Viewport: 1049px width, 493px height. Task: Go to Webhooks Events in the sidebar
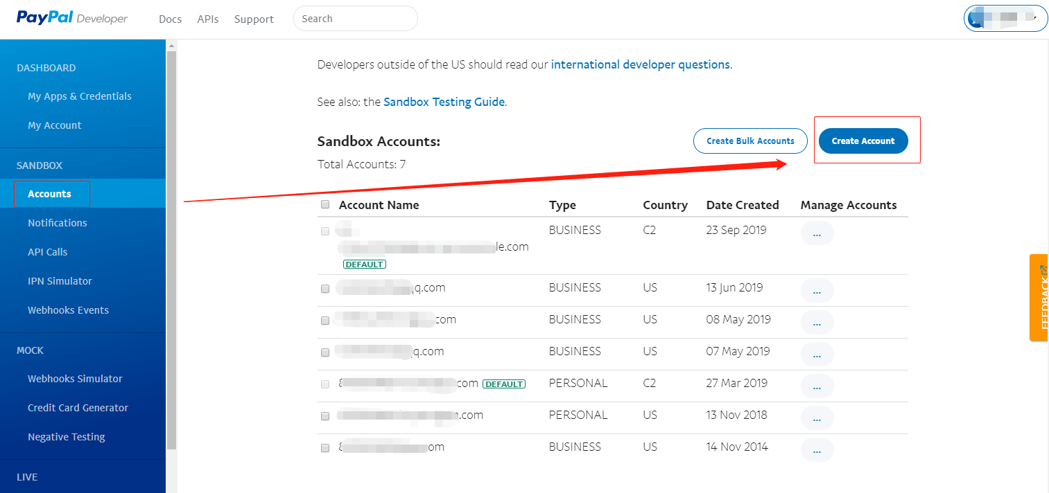[x=69, y=310]
